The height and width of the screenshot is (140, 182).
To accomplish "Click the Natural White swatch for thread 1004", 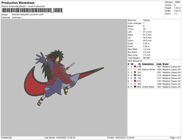I will (x=135, y=69).
